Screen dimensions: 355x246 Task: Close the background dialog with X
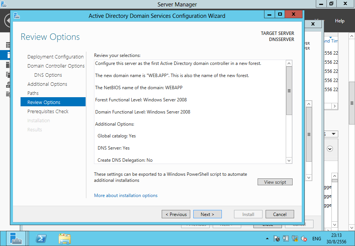(313, 24)
